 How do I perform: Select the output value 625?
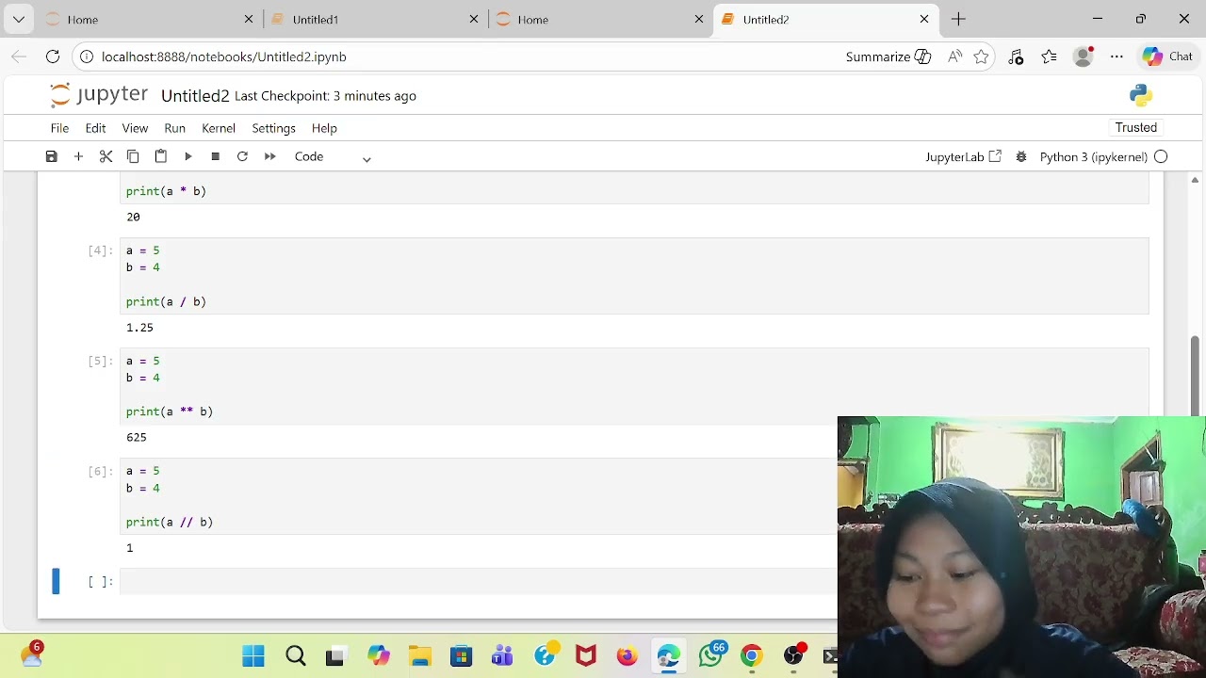137,437
